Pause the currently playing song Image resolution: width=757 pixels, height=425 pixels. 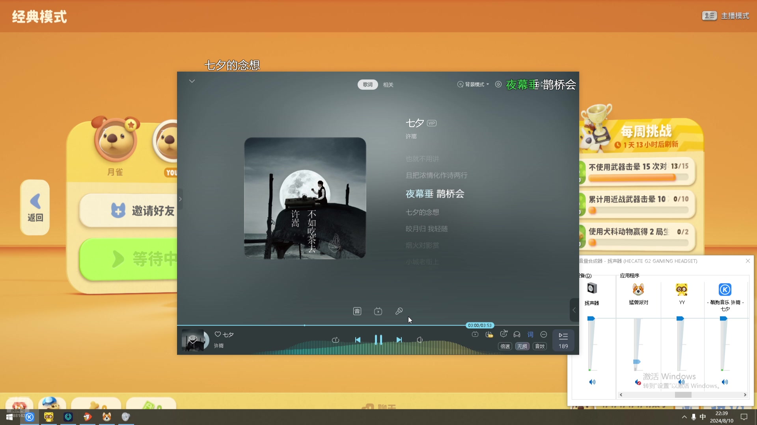point(378,340)
